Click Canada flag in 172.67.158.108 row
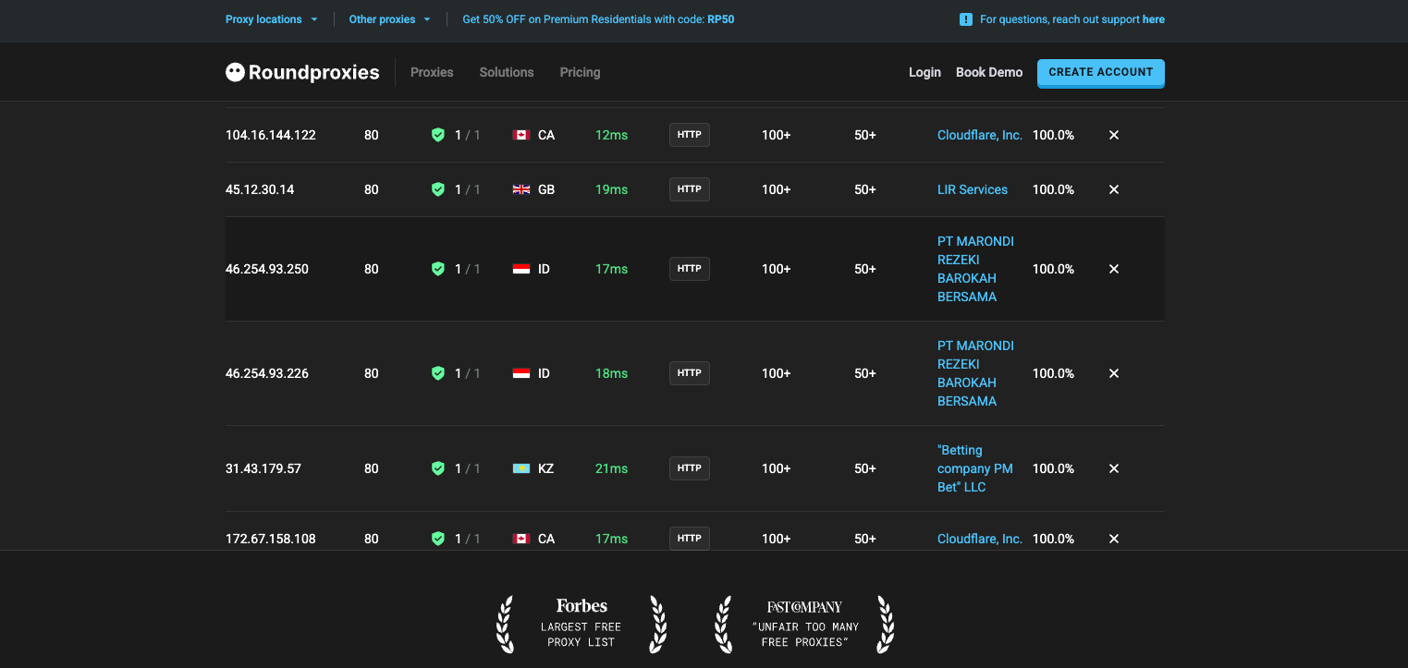The image size is (1408, 668). click(x=521, y=539)
